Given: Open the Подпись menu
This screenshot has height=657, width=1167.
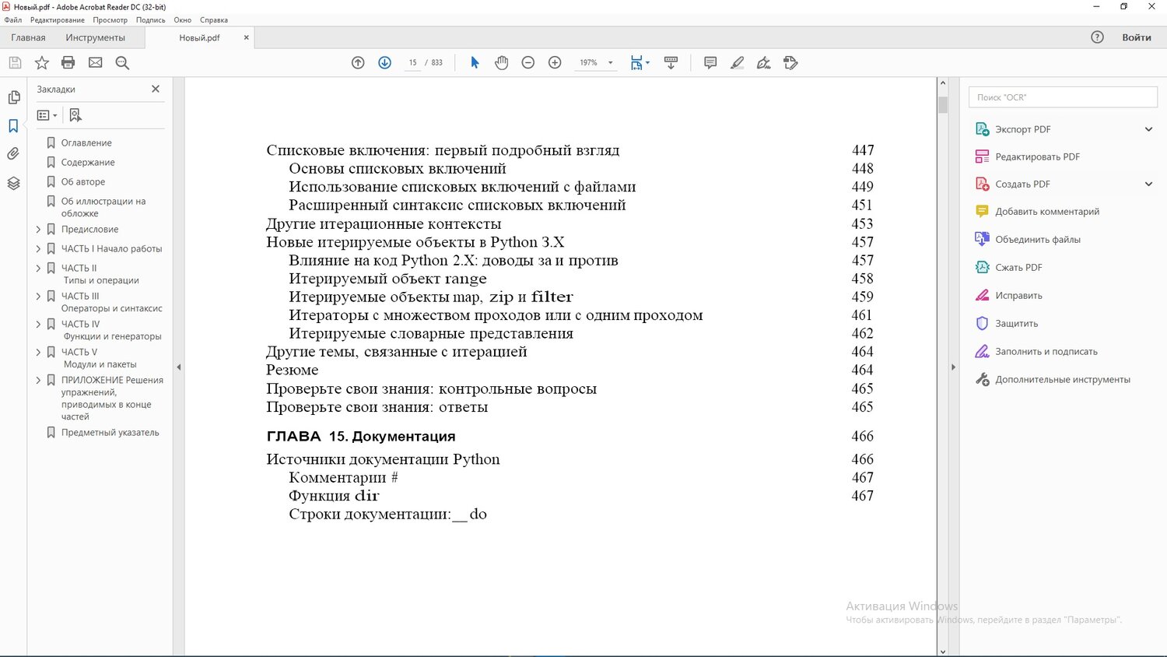Looking at the screenshot, I should pos(151,20).
